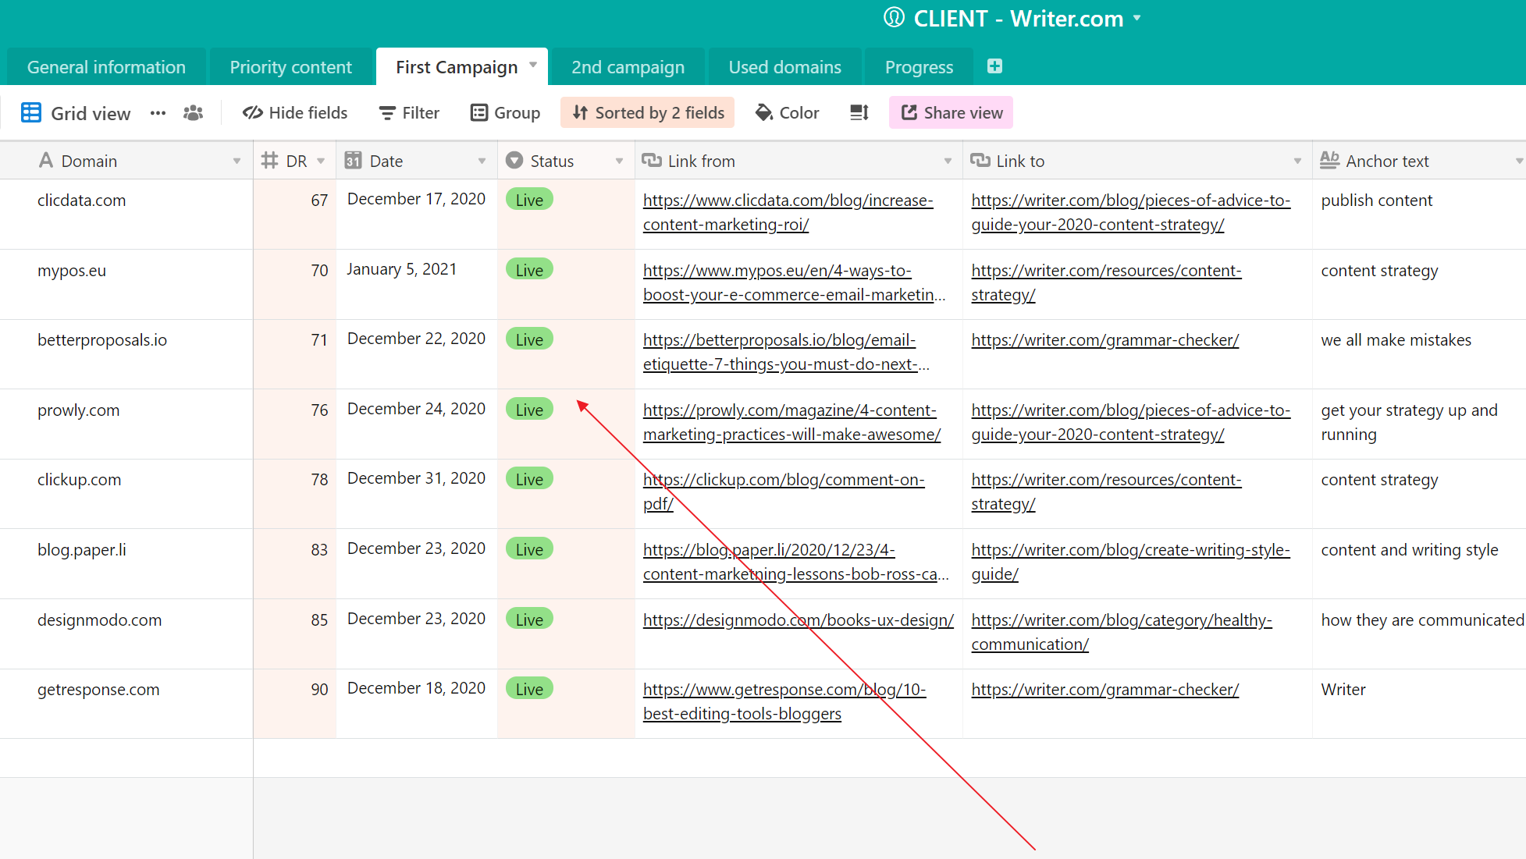
Task: Open Date column dropdown arrow
Action: tap(482, 162)
